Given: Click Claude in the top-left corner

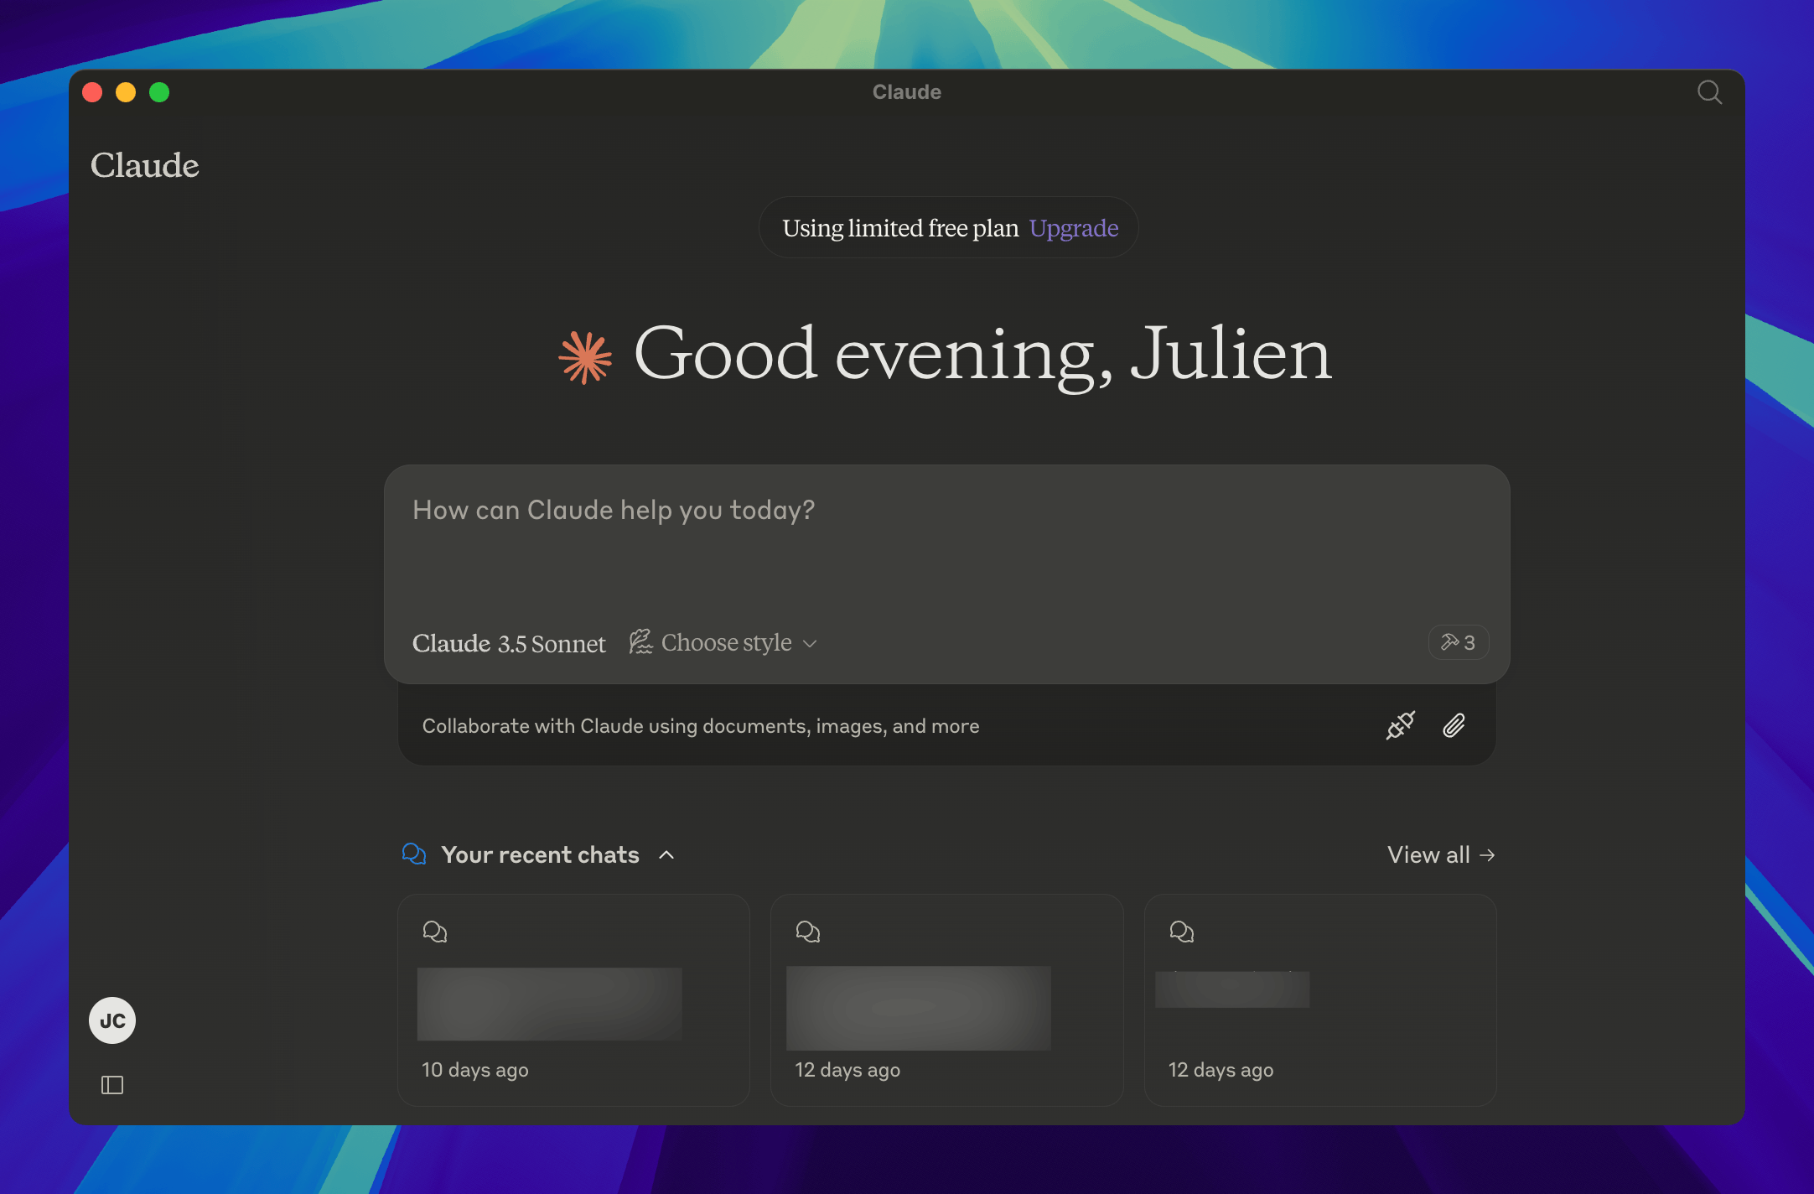Looking at the screenshot, I should click(145, 165).
